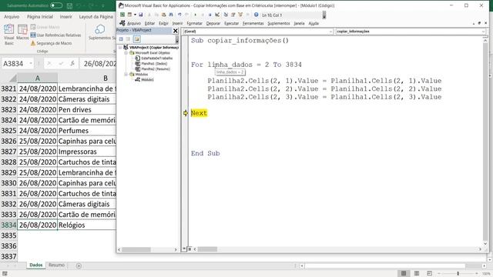Select cell with Impressoras
The height and width of the screenshot is (277, 493).
click(x=87, y=152)
